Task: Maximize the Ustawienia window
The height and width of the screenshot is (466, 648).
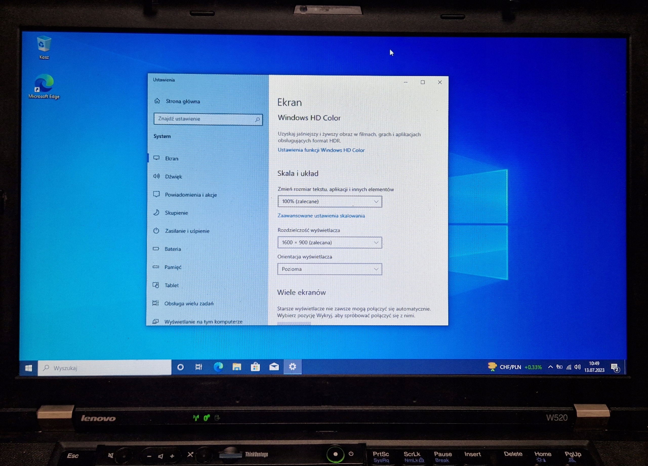Action: pyautogui.click(x=422, y=82)
